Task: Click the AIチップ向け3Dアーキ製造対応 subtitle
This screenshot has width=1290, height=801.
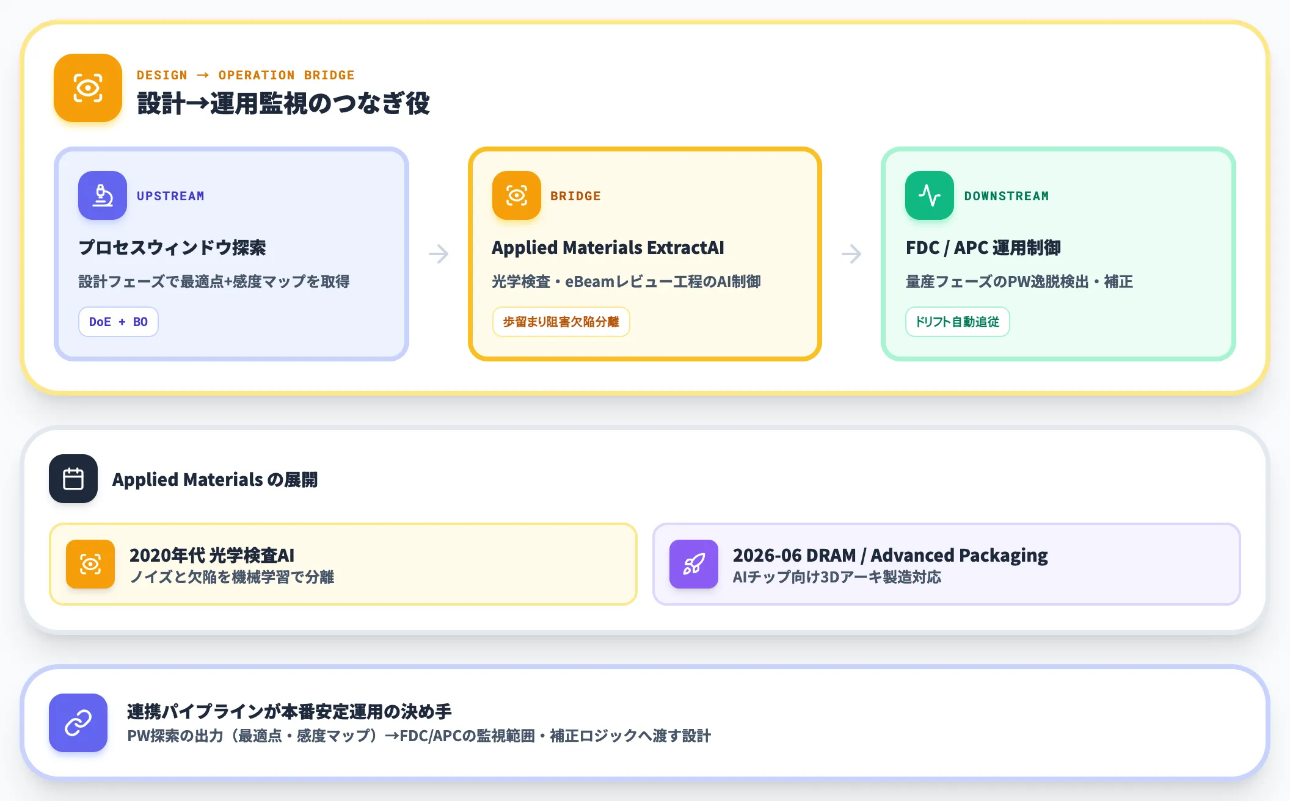Action: [837, 577]
